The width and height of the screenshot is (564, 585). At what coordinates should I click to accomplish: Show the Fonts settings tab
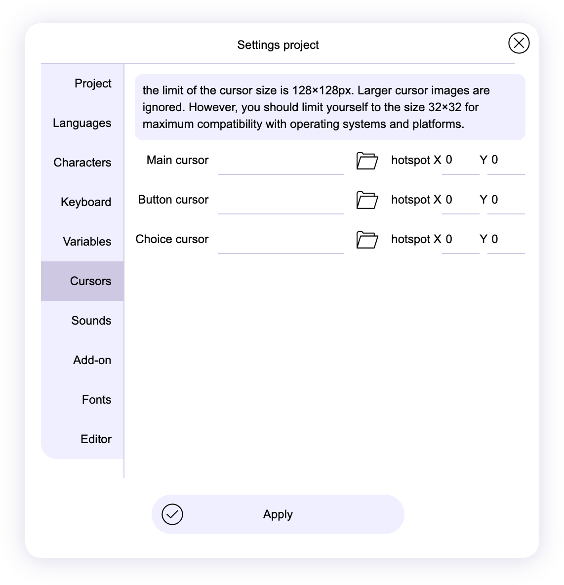click(96, 400)
